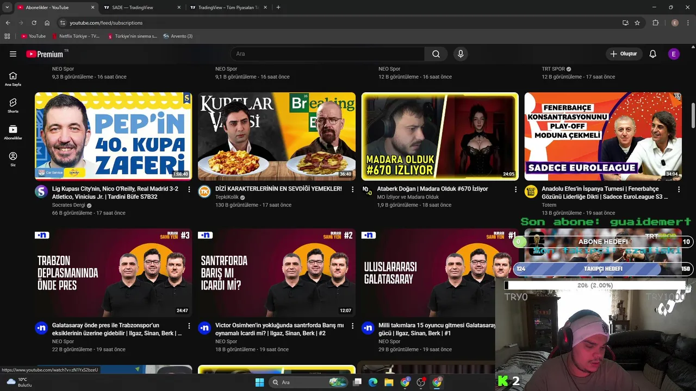Open the TepkiKolik channel name link
The image size is (696, 391).
tap(227, 197)
